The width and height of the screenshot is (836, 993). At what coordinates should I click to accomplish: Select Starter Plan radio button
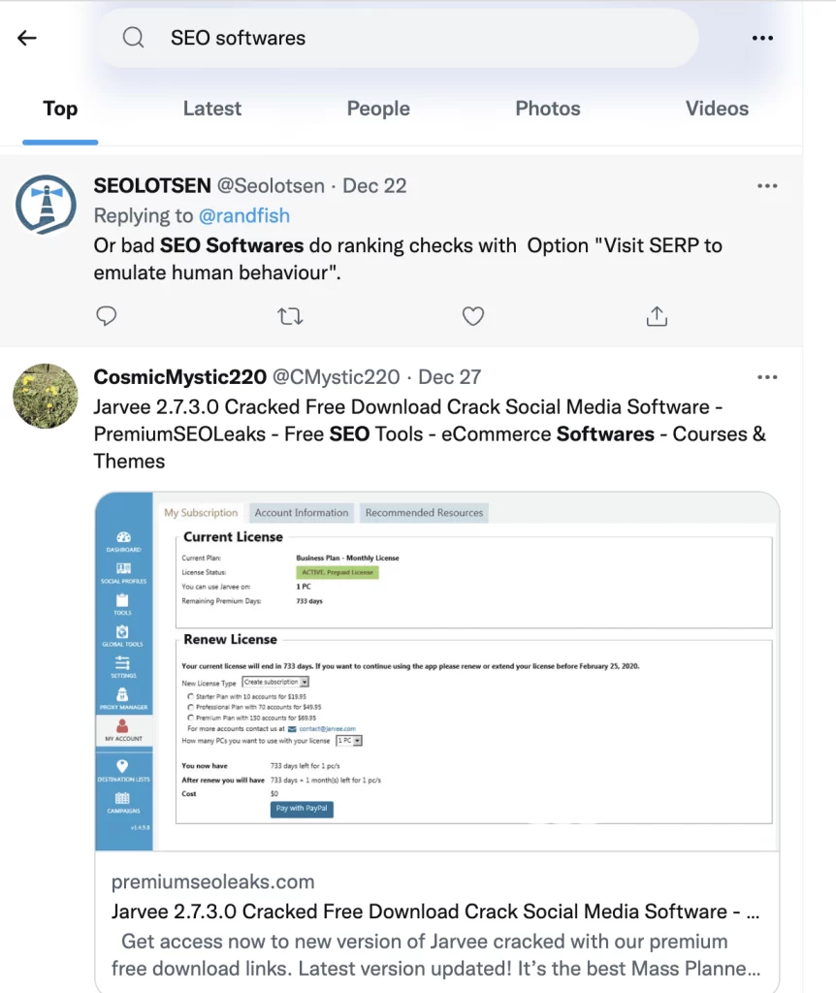coord(191,696)
